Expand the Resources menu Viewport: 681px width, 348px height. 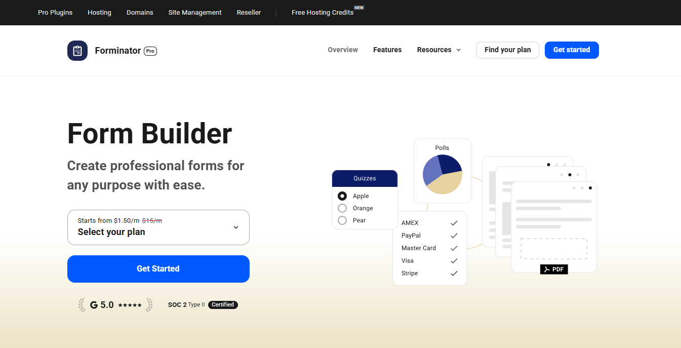point(439,50)
